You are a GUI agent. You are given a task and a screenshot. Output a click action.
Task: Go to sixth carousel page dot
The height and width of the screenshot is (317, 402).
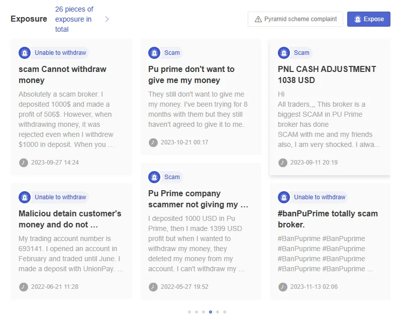coord(225,312)
